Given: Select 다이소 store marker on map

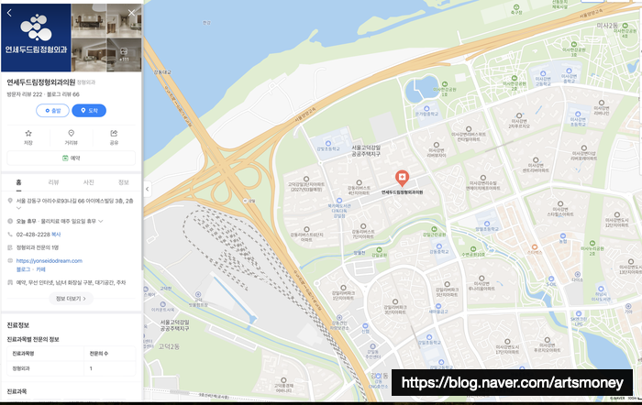Looking at the screenshot, I should coord(577,275).
